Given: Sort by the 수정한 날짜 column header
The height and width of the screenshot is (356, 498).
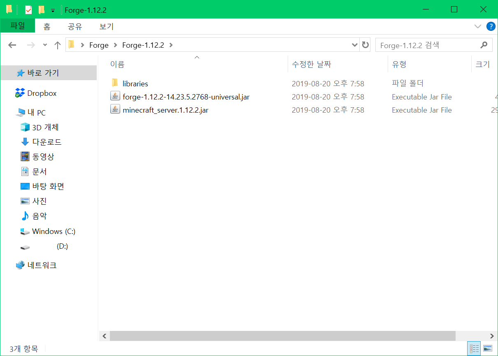Looking at the screenshot, I should pos(312,64).
